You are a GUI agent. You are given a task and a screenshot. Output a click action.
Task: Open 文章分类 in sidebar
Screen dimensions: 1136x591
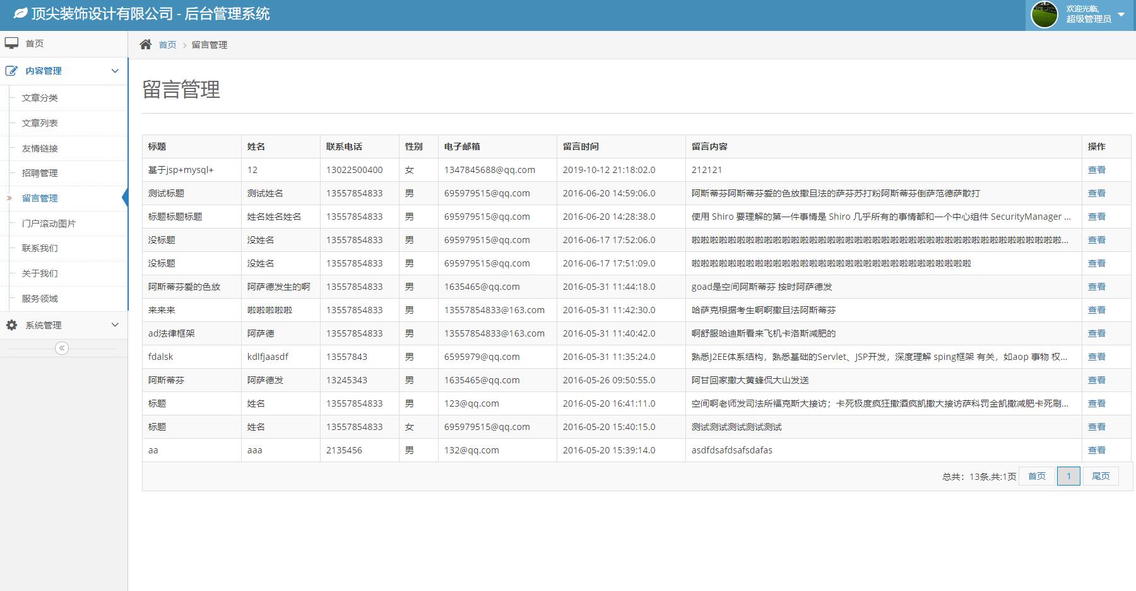(40, 98)
